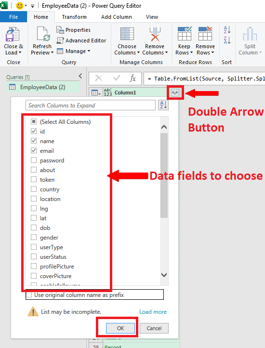265x348 pixels.
Task: Expand the Remove Columns dropdown arrow
Action: point(166,53)
